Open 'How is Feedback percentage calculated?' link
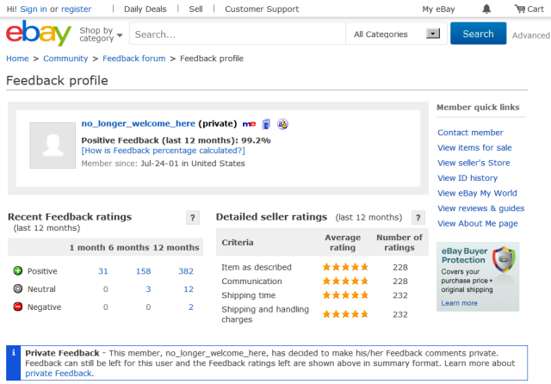Screen dimensions: 551x384 click(x=163, y=151)
